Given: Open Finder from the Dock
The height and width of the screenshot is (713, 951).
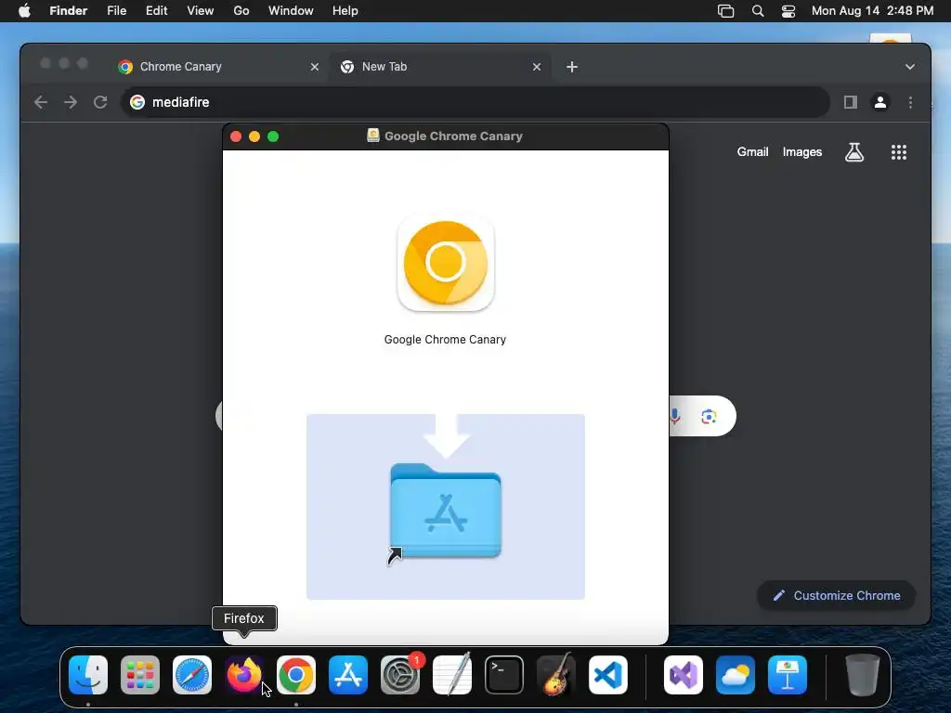Looking at the screenshot, I should pos(88,675).
